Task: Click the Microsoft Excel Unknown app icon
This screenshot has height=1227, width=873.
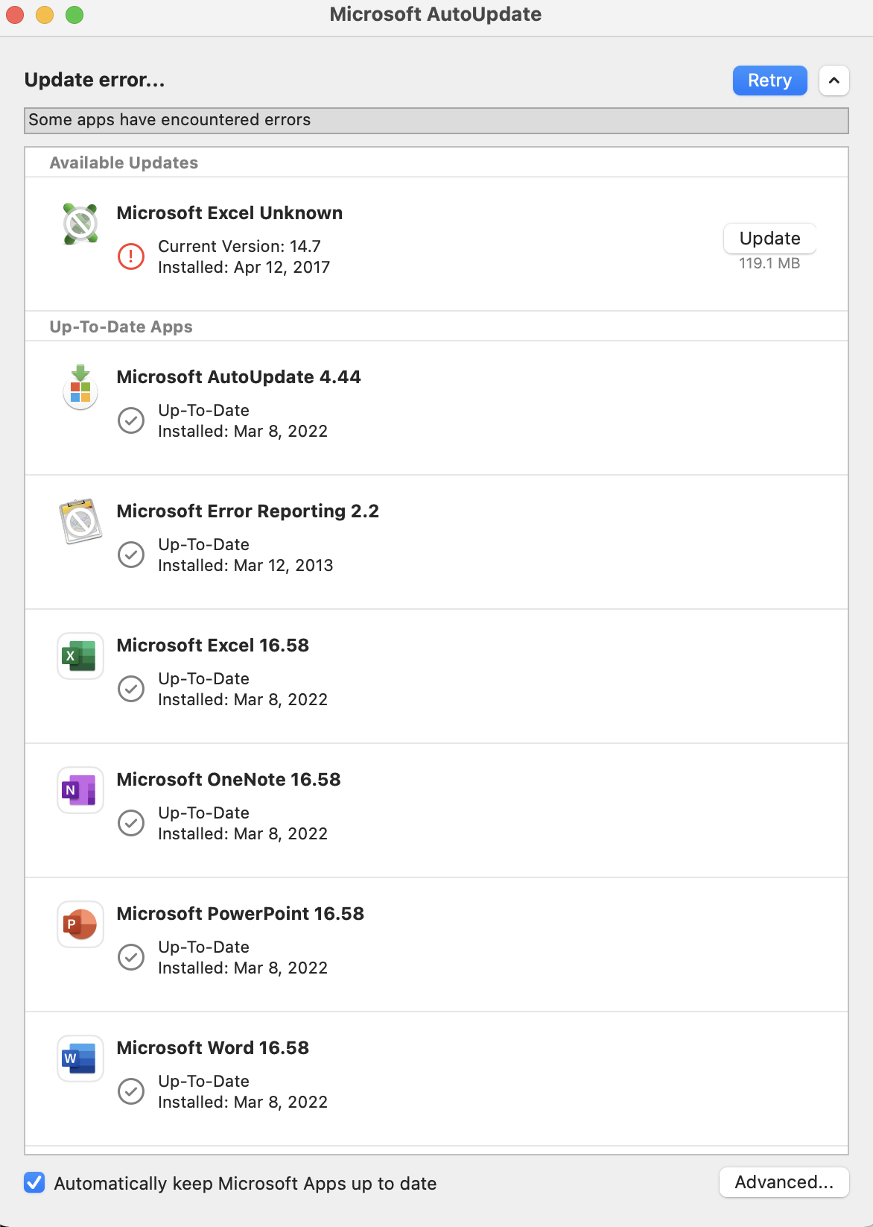Action: 80,224
